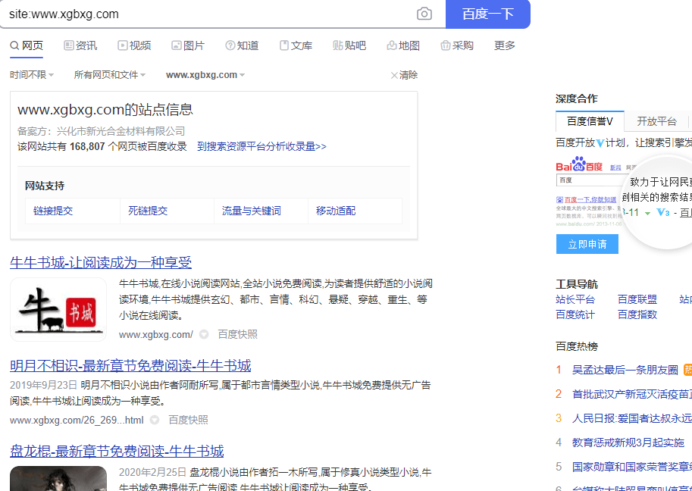Image resolution: width=692 pixels, height=491 pixels.
Task: Open hot item 教育惩戒新规3月起实施
Action: pos(628,443)
